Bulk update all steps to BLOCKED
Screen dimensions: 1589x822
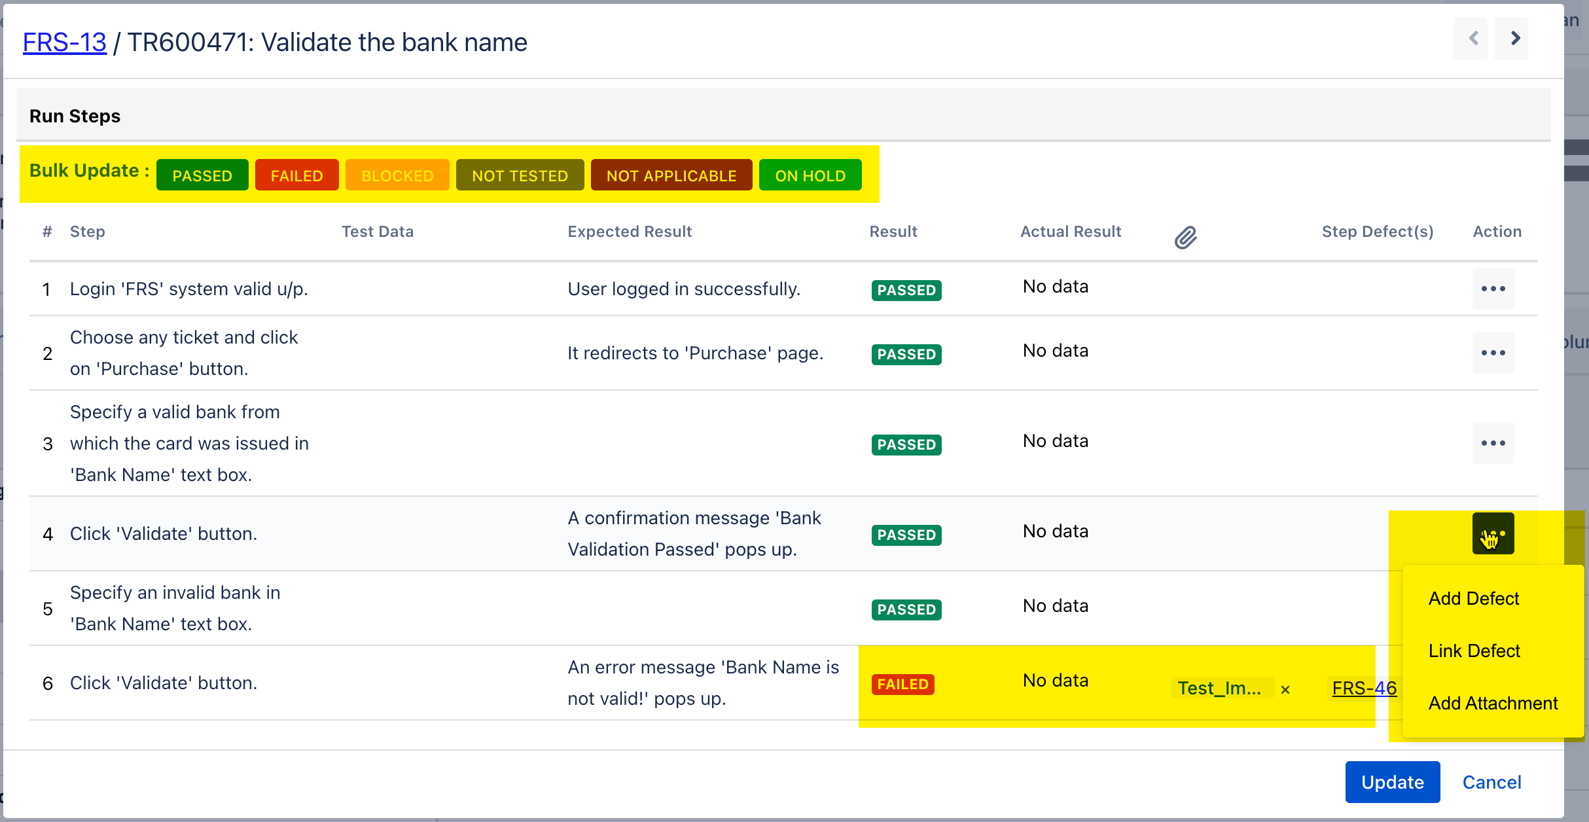point(397,175)
